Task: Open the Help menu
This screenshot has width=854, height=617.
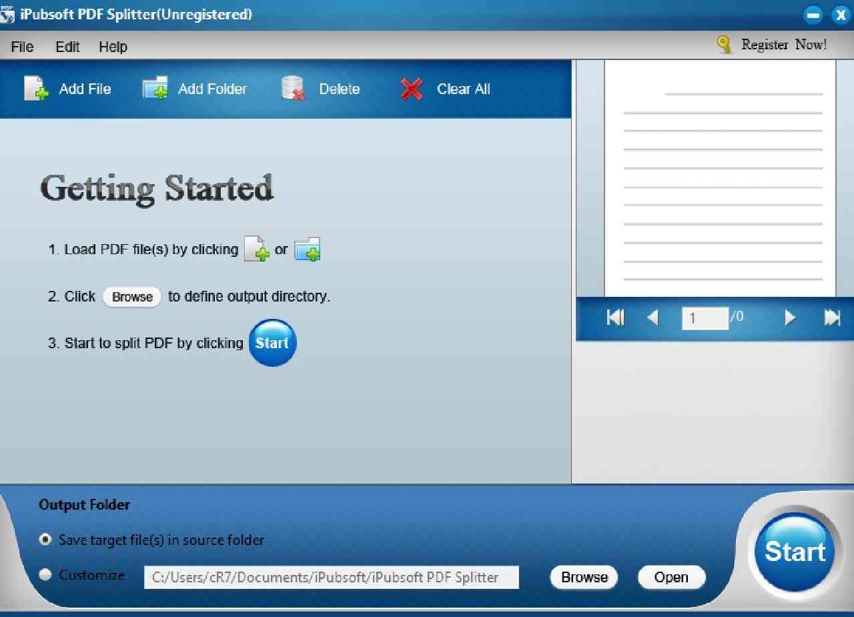Action: click(x=113, y=47)
